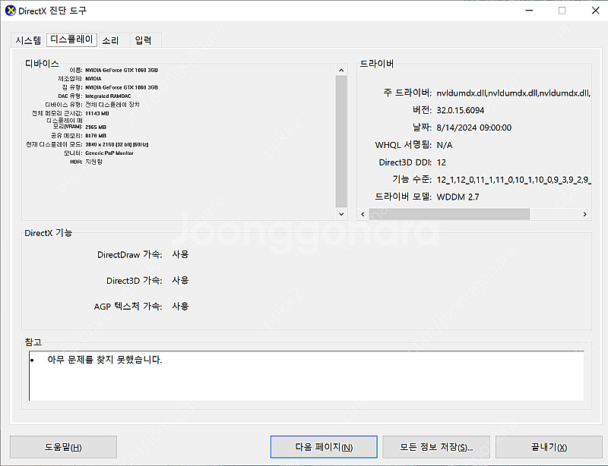Click the HDR value "지원함"
Image resolution: width=608 pixels, height=466 pixels.
93,162
